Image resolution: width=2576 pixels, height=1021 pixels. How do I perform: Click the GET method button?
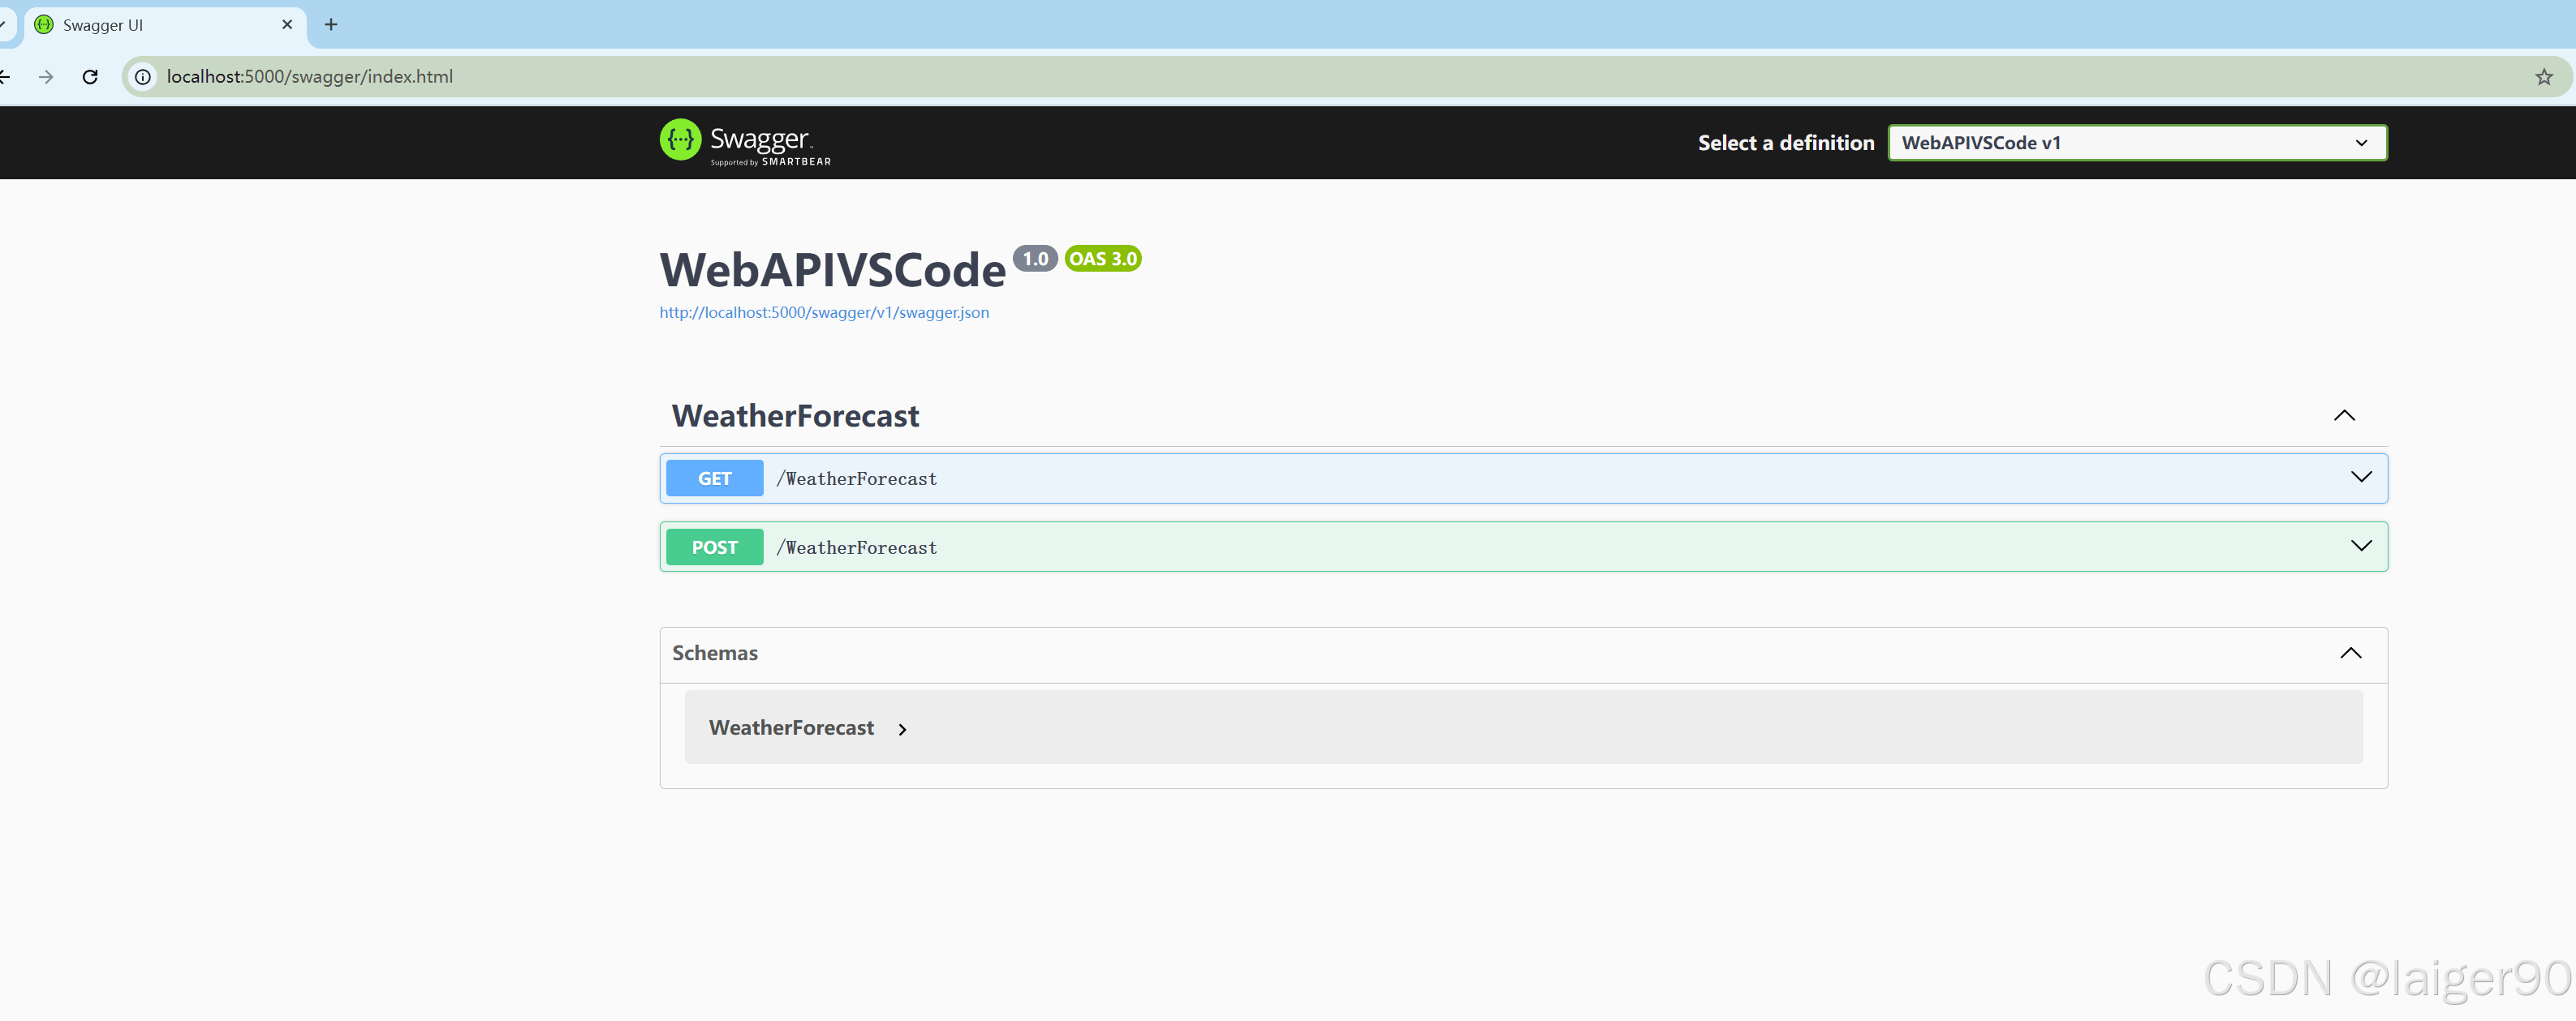pyautogui.click(x=714, y=478)
